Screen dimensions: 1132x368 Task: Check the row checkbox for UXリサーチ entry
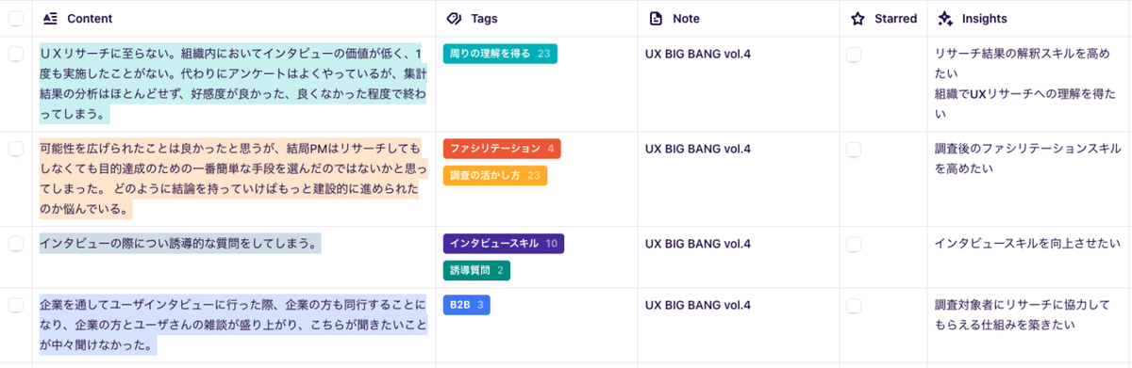[16, 55]
